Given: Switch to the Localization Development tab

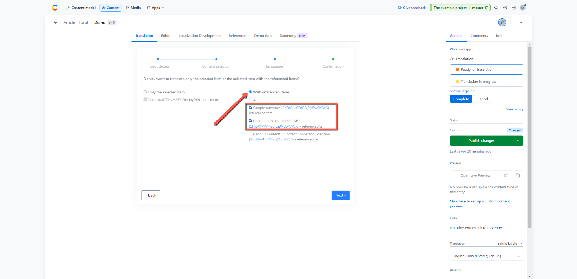Looking at the screenshot, I should [200, 36].
